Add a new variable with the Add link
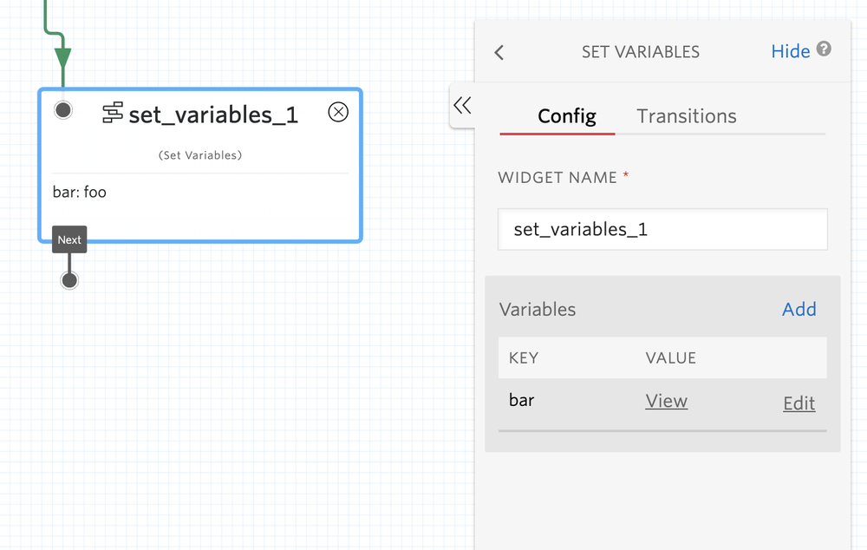 (799, 309)
